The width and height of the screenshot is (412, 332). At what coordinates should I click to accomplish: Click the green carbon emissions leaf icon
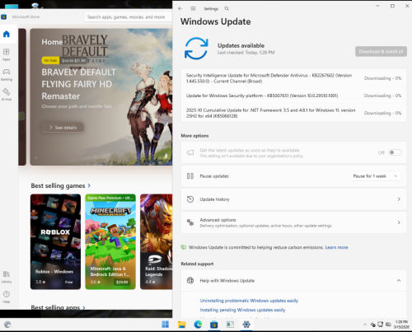[x=183, y=247]
